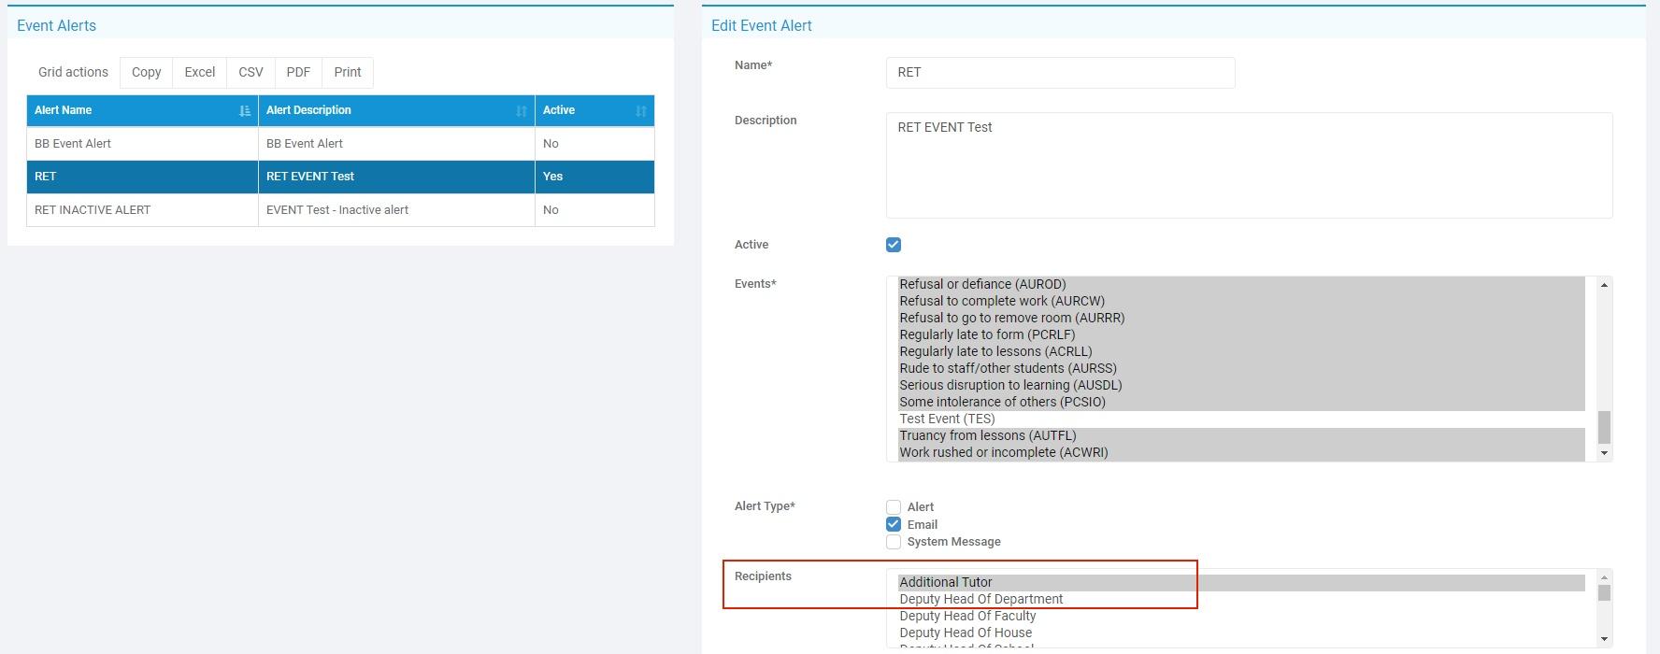The height and width of the screenshot is (654, 1660).
Task: Sort grid by Alert Name column icon
Action: tap(245, 111)
